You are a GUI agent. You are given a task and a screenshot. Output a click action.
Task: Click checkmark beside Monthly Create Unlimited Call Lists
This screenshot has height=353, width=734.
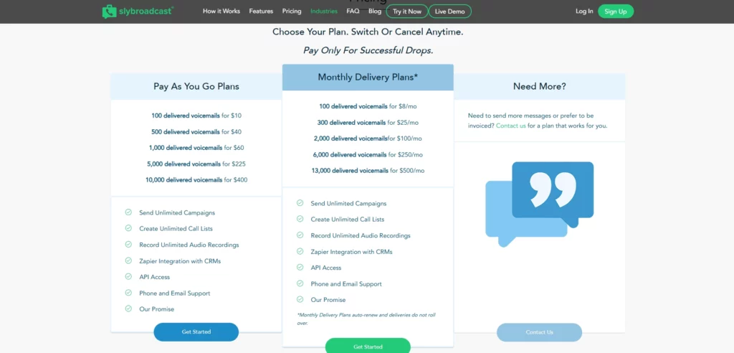[x=300, y=219]
